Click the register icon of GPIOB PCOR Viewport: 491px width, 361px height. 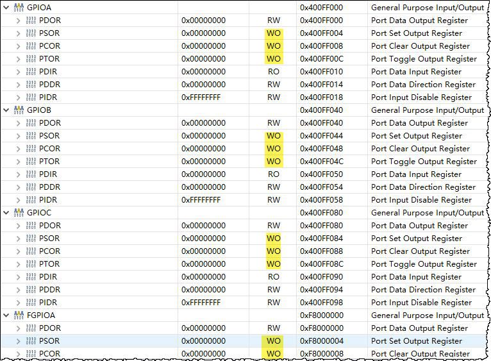coord(31,149)
